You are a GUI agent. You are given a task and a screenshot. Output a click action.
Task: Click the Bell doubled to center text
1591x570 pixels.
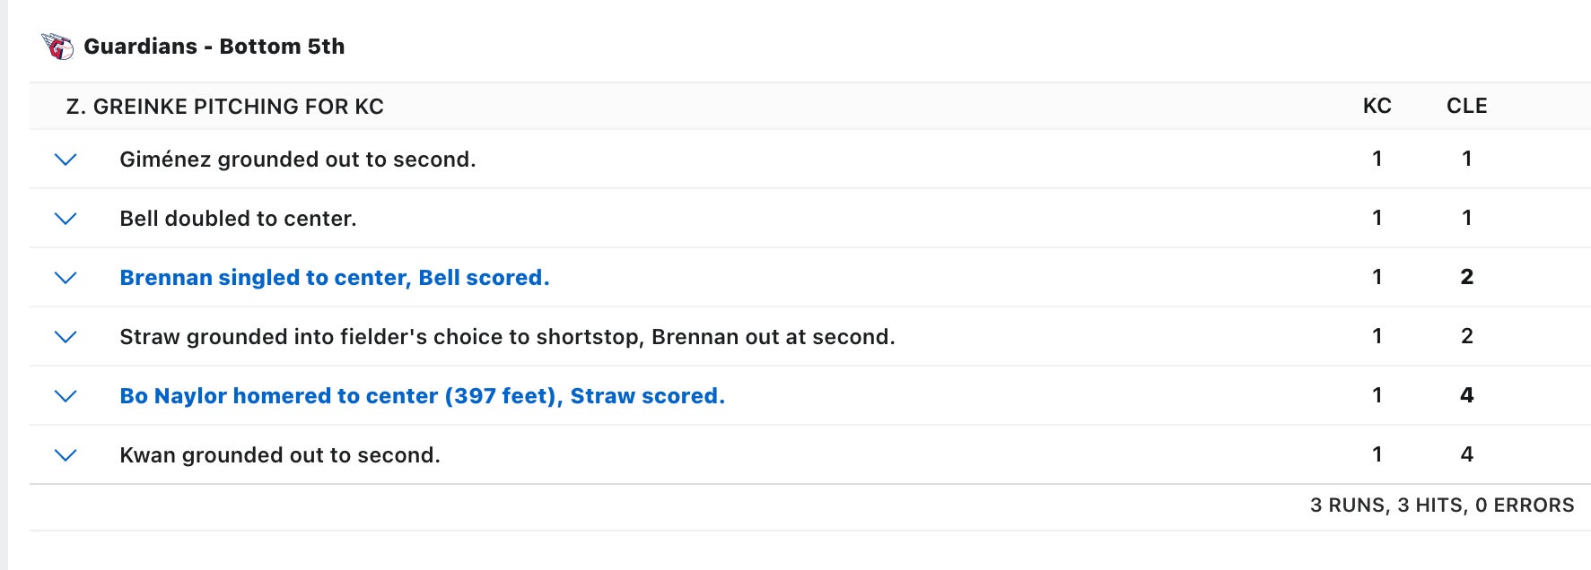pos(238,219)
